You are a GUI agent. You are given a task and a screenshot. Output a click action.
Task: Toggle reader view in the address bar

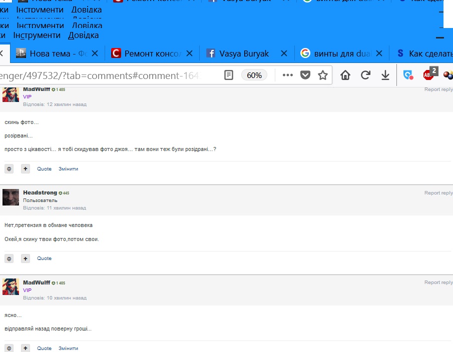(x=229, y=75)
